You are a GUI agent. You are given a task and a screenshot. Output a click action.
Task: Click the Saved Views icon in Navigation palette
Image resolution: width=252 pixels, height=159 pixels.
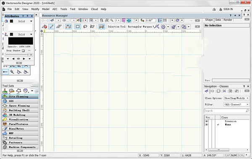click(231, 91)
